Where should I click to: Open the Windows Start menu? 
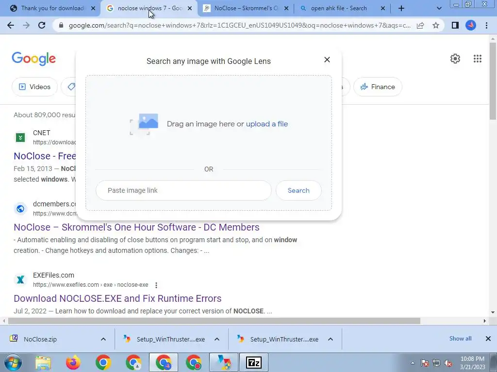[x=13, y=362]
